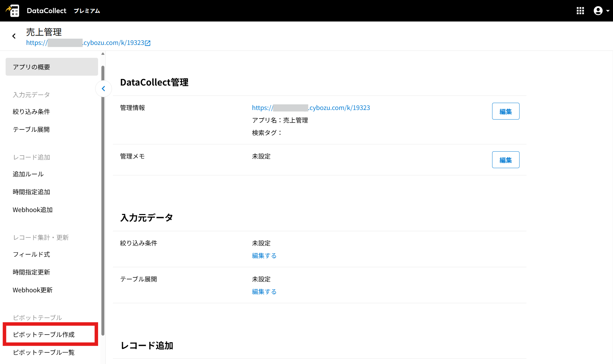The width and height of the screenshot is (613, 364).
Task: Go back using the header arrow
Action: (14, 36)
